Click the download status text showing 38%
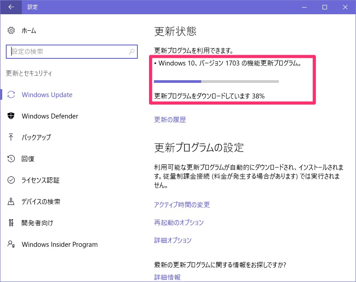This screenshot has width=356, height=282. pos(209,96)
